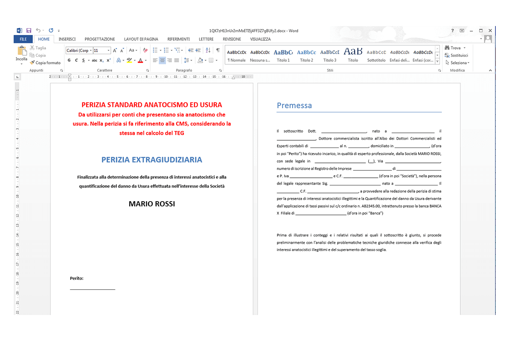Image resolution: width=509 pixels, height=341 pixels.
Task: Expand the Stili styles gallery more arrow
Action: tap(437, 61)
